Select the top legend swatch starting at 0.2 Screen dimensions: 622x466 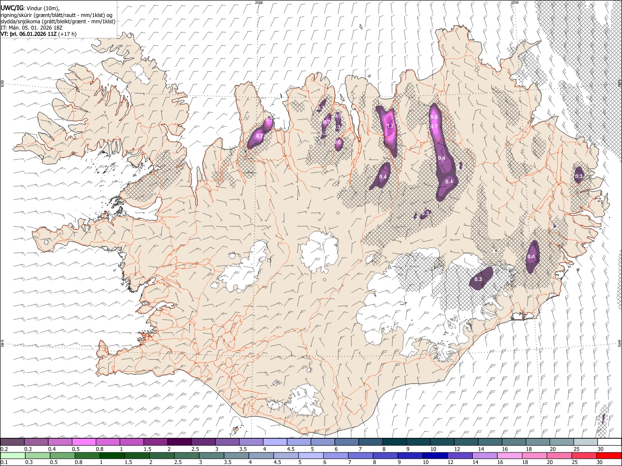(12, 442)
